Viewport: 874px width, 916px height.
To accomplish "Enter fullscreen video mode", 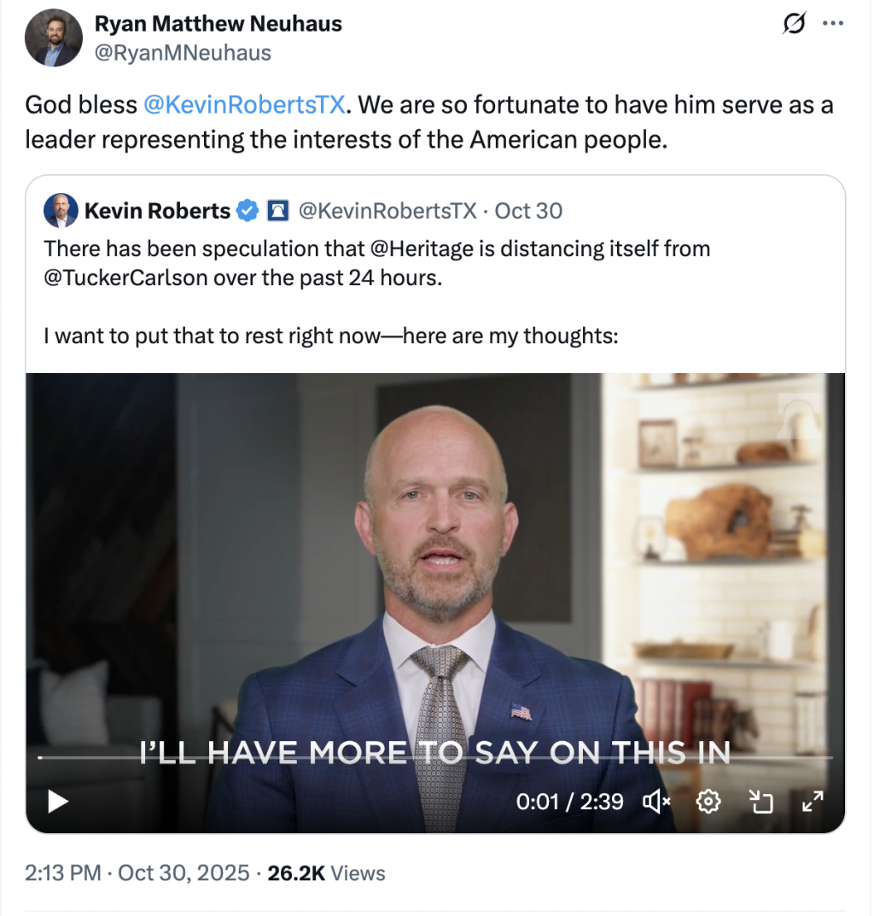I will (812, 801).
